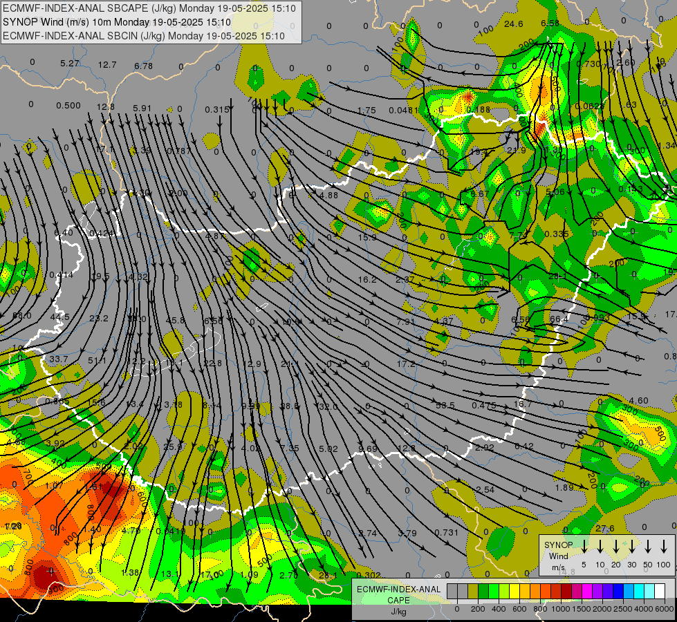Select the SBCAPE title line in header

click(149, 8)
